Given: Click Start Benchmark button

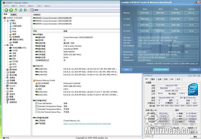Looking at the screenshot, I should tap(161, 69).
